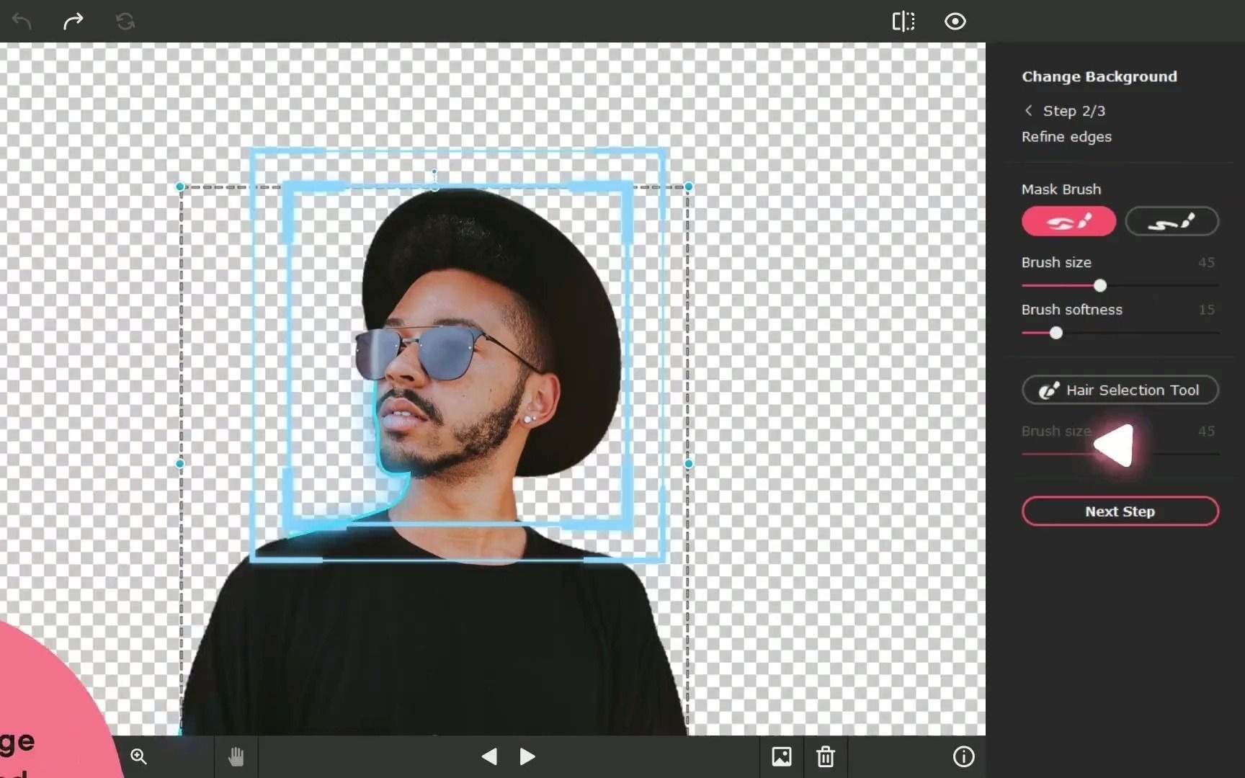This screenshot has width=1245, height=778.
Task: Go to previous image with left arrow
Action: [489, 756]
